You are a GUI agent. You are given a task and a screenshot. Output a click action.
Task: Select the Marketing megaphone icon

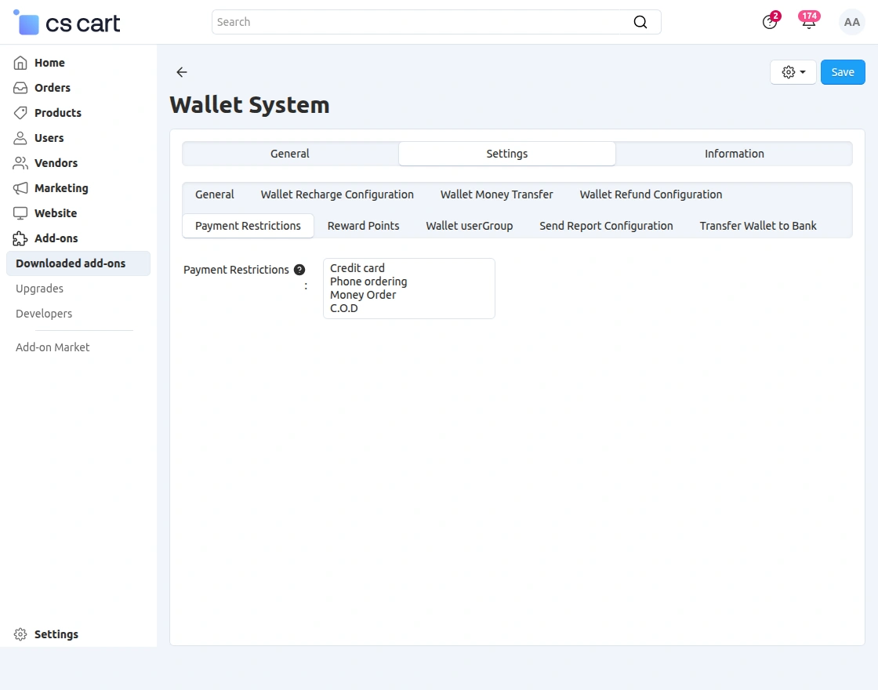(21, 188)
